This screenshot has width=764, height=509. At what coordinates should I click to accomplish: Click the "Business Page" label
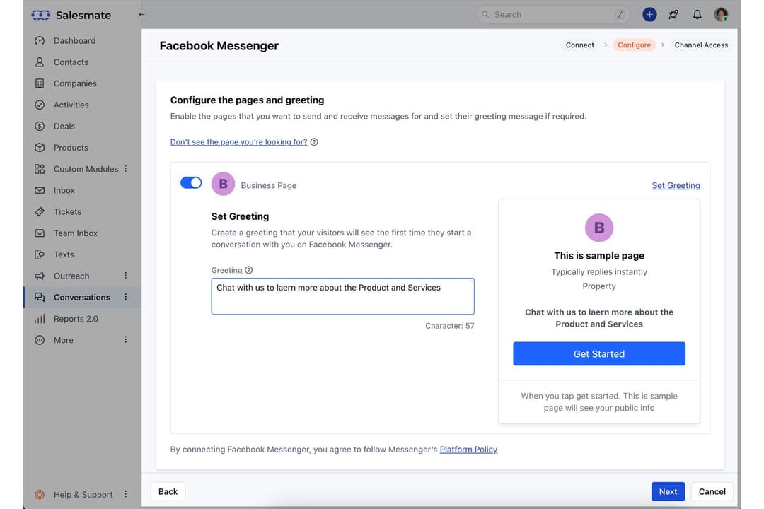click(269, 186)
